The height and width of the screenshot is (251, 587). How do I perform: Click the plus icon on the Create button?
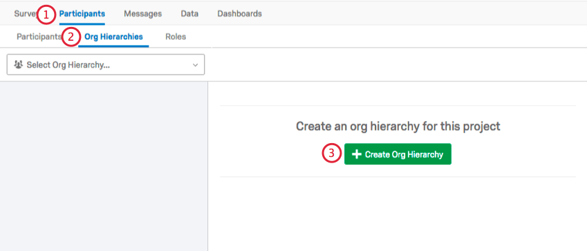[357, 154]
